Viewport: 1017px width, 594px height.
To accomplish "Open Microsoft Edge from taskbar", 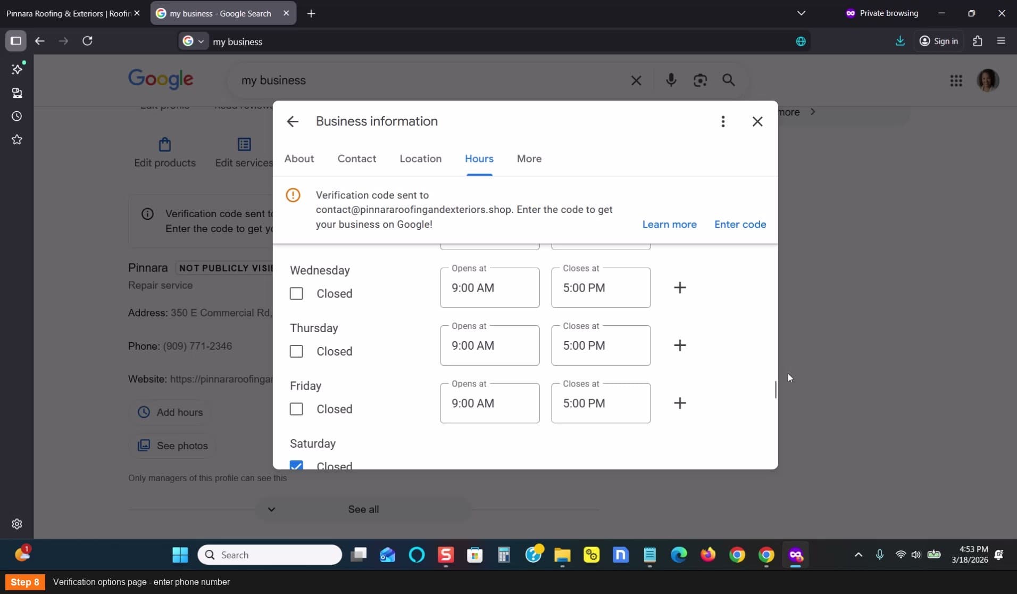I will coord(679,555).
